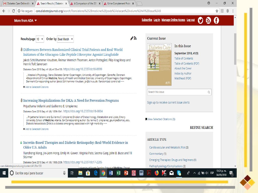Click the Windows Start button
This screenshot has height=193, width=258.
point(4,173)
